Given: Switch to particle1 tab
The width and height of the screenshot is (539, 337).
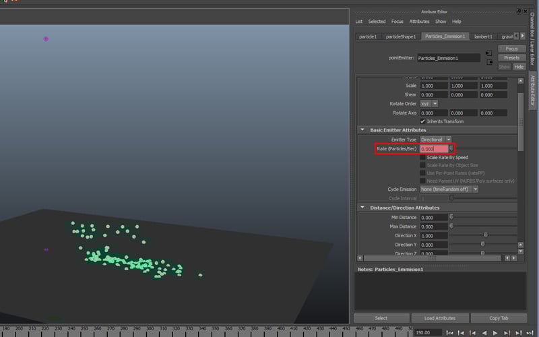Looking at the screenshot, I should tap(367, 36).
